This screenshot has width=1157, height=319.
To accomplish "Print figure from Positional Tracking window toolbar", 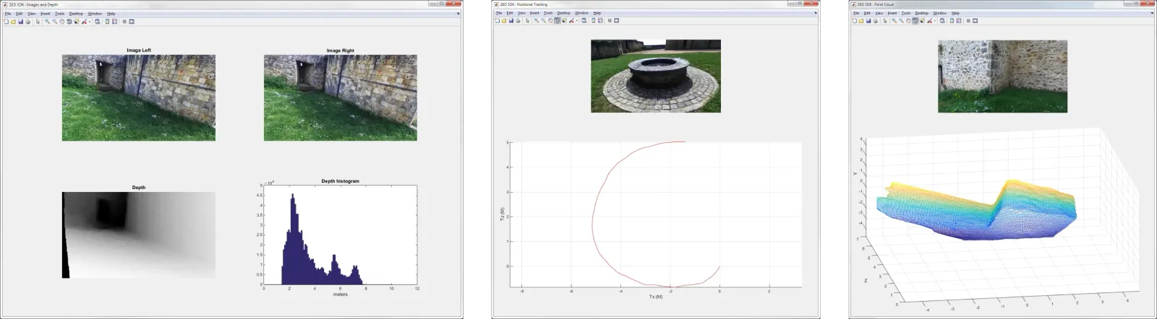I will pos(518,21).
